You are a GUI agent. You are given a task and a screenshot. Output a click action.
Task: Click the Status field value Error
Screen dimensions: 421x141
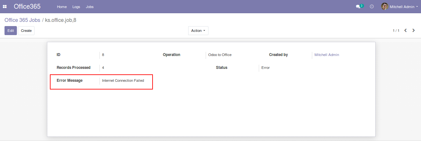pyautogui.click(x=266, y=68)
